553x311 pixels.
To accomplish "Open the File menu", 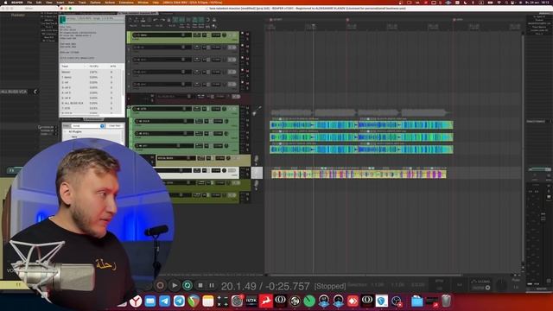I will (x=29, y=2).
